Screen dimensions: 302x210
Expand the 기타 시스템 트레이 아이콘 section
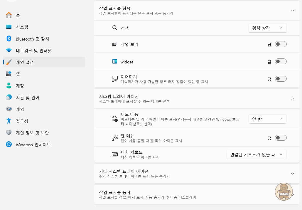pyautogui.click(x=197, y=173)
